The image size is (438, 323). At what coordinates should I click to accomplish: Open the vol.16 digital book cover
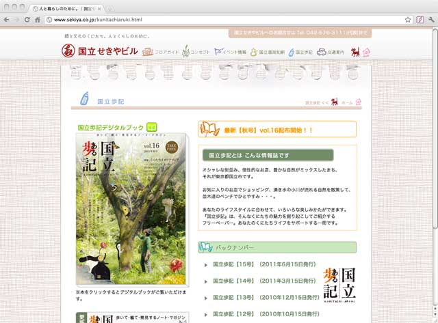click(131, 209)
